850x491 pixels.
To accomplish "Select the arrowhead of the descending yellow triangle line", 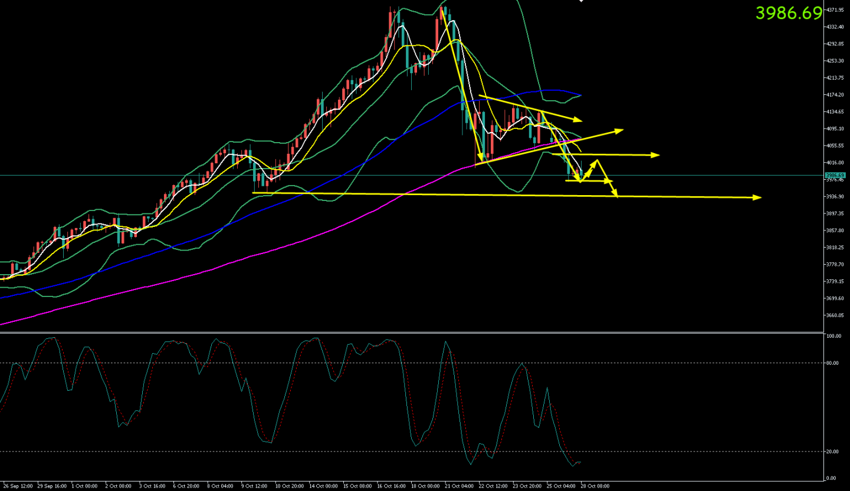I will tap(579, 120).
